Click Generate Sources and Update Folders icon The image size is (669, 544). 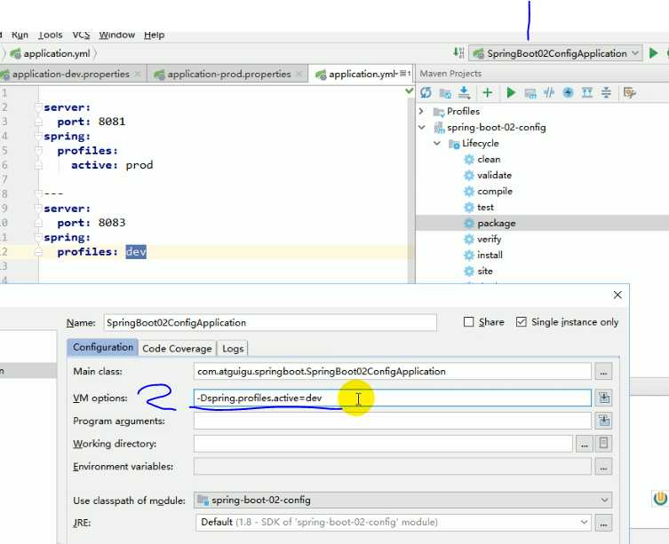(x=445, y=93)
